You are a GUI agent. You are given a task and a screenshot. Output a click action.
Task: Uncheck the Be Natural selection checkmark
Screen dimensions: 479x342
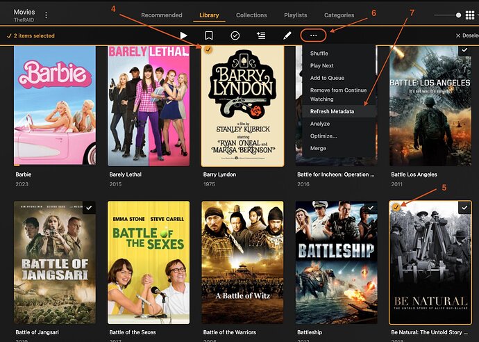(396, 207)
